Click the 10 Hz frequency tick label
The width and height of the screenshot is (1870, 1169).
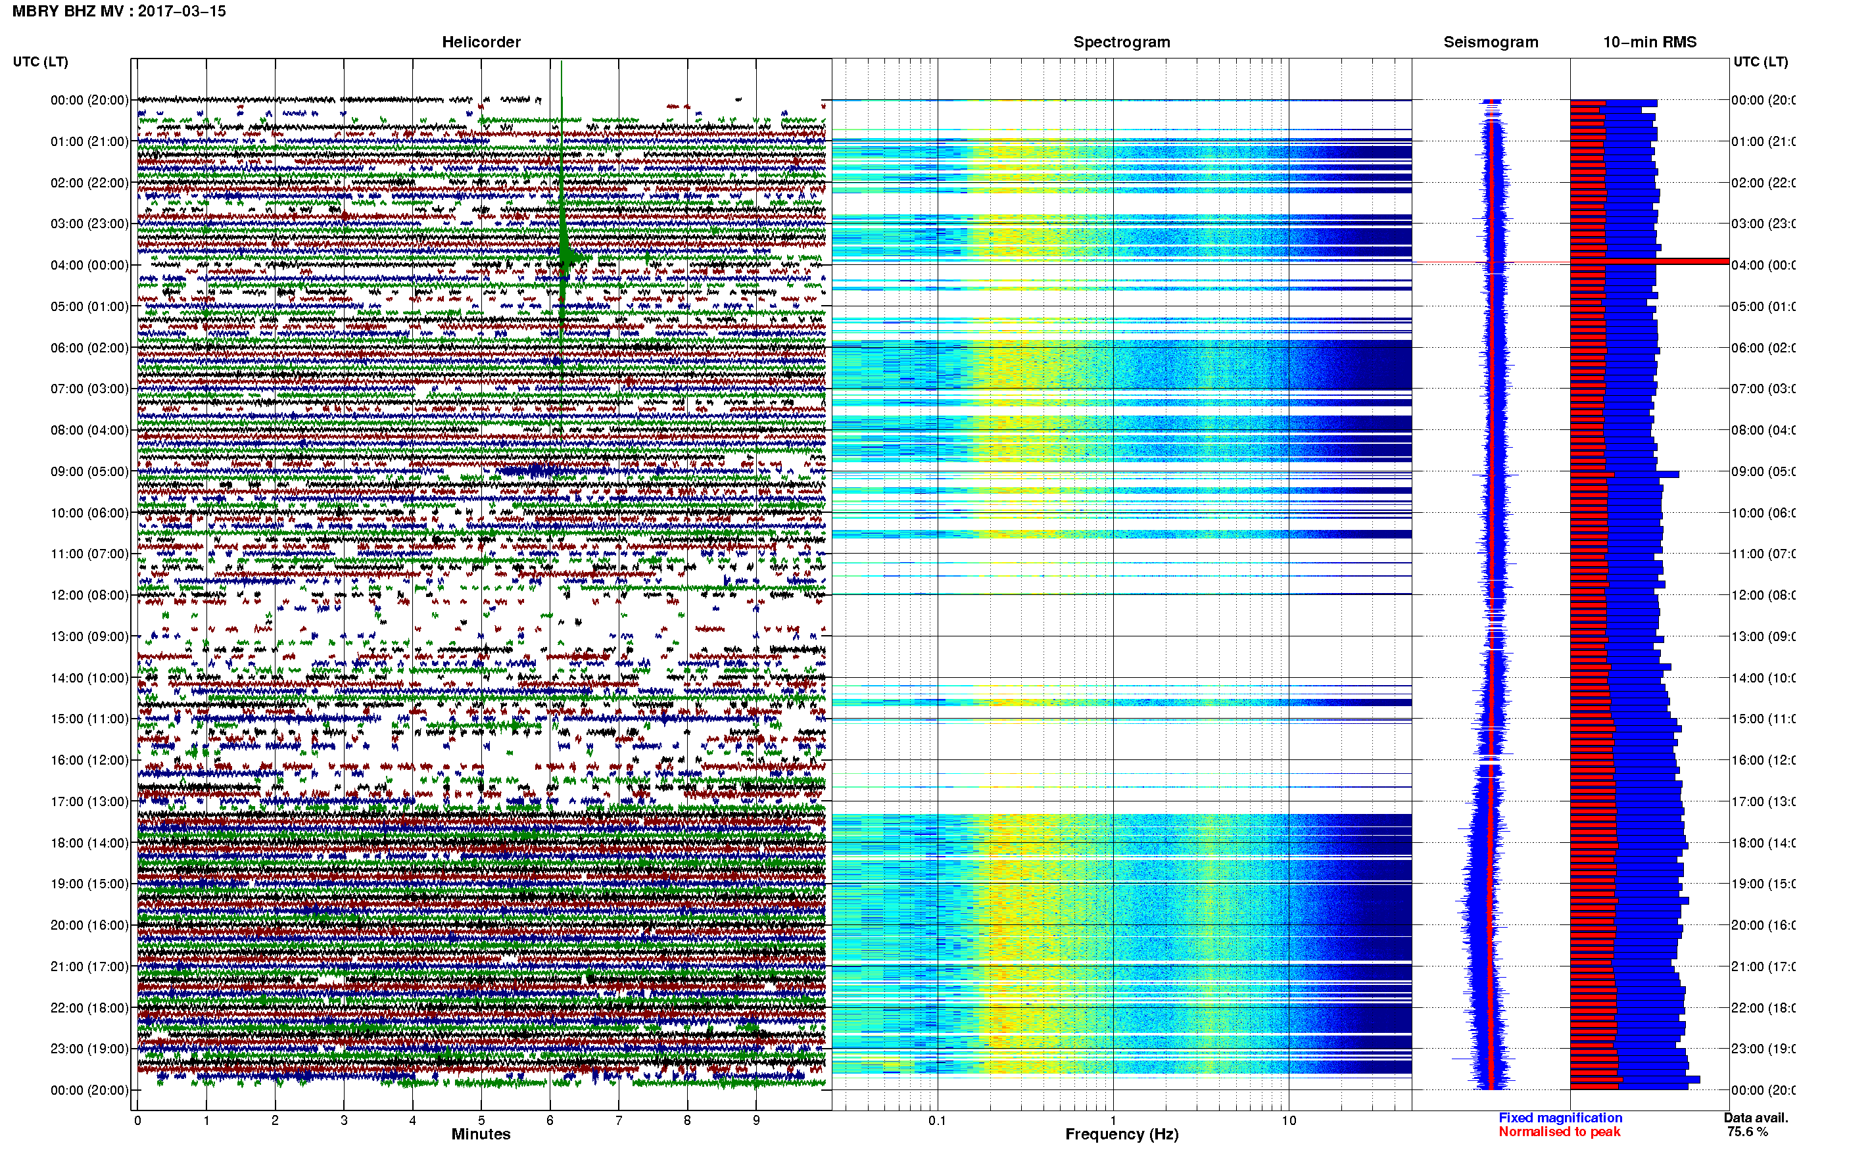pos(1289,1120)
